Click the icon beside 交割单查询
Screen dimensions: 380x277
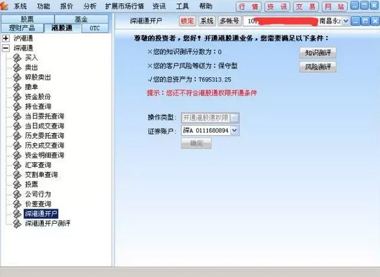click(x=17, y=175)
